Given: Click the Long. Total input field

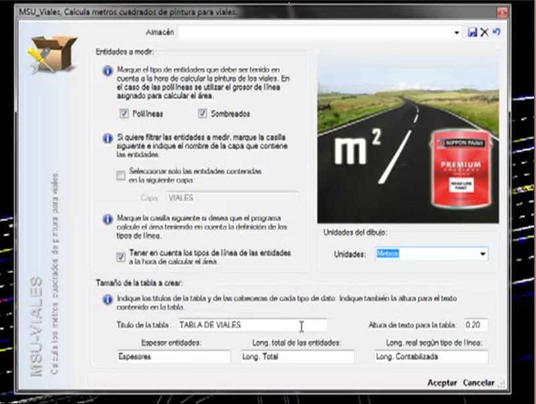Looking at the screenshot, I should pos(297,357).
